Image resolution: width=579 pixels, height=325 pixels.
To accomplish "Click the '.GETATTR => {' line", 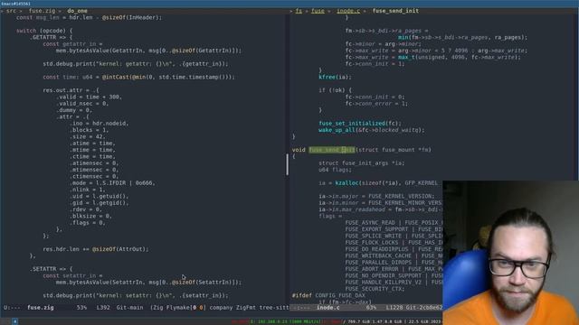I will tap(51, 37).
